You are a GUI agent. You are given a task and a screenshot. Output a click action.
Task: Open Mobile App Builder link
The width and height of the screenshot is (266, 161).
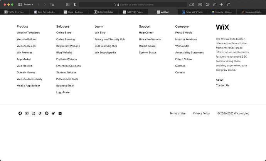pyautogui.click(x=28, y=86)
